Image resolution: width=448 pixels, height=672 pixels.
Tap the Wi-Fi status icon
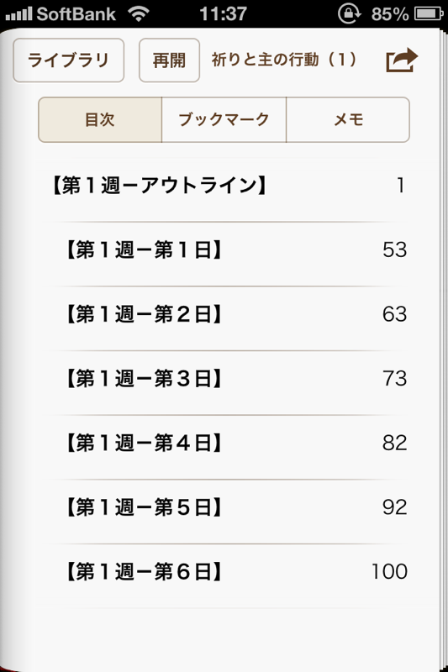(138, 13)
